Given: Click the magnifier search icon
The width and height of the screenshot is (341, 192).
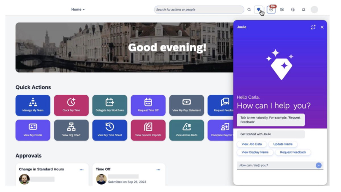Looking at the screenshot, I should point(249,10).
